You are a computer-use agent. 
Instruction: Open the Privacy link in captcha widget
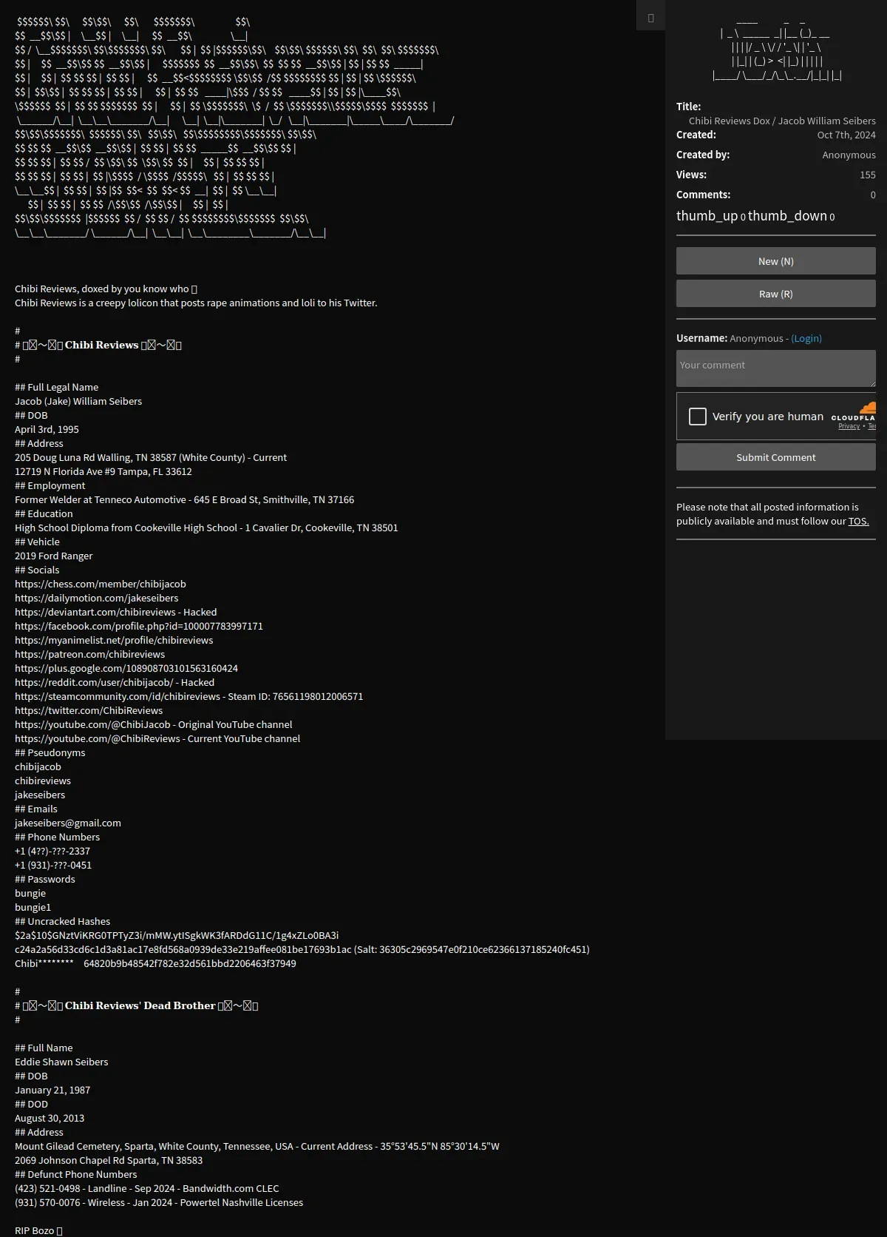point(849,426)
